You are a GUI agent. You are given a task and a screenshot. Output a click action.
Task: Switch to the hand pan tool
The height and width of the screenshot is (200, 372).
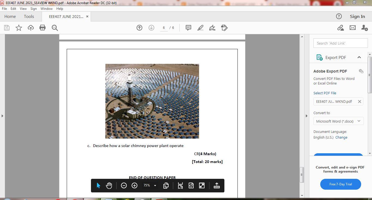click(x=109, y=186)
